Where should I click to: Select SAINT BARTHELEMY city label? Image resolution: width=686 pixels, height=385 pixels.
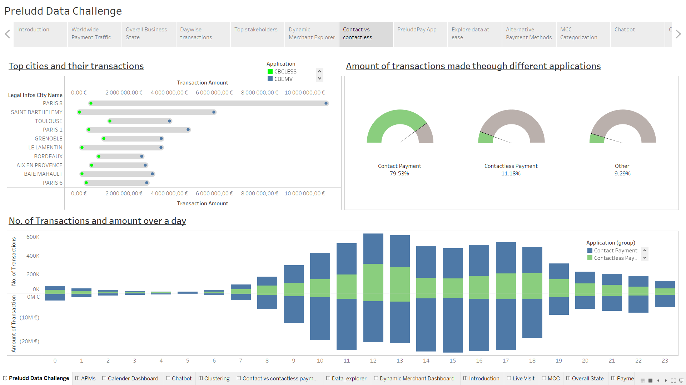[x=36, y=112]
